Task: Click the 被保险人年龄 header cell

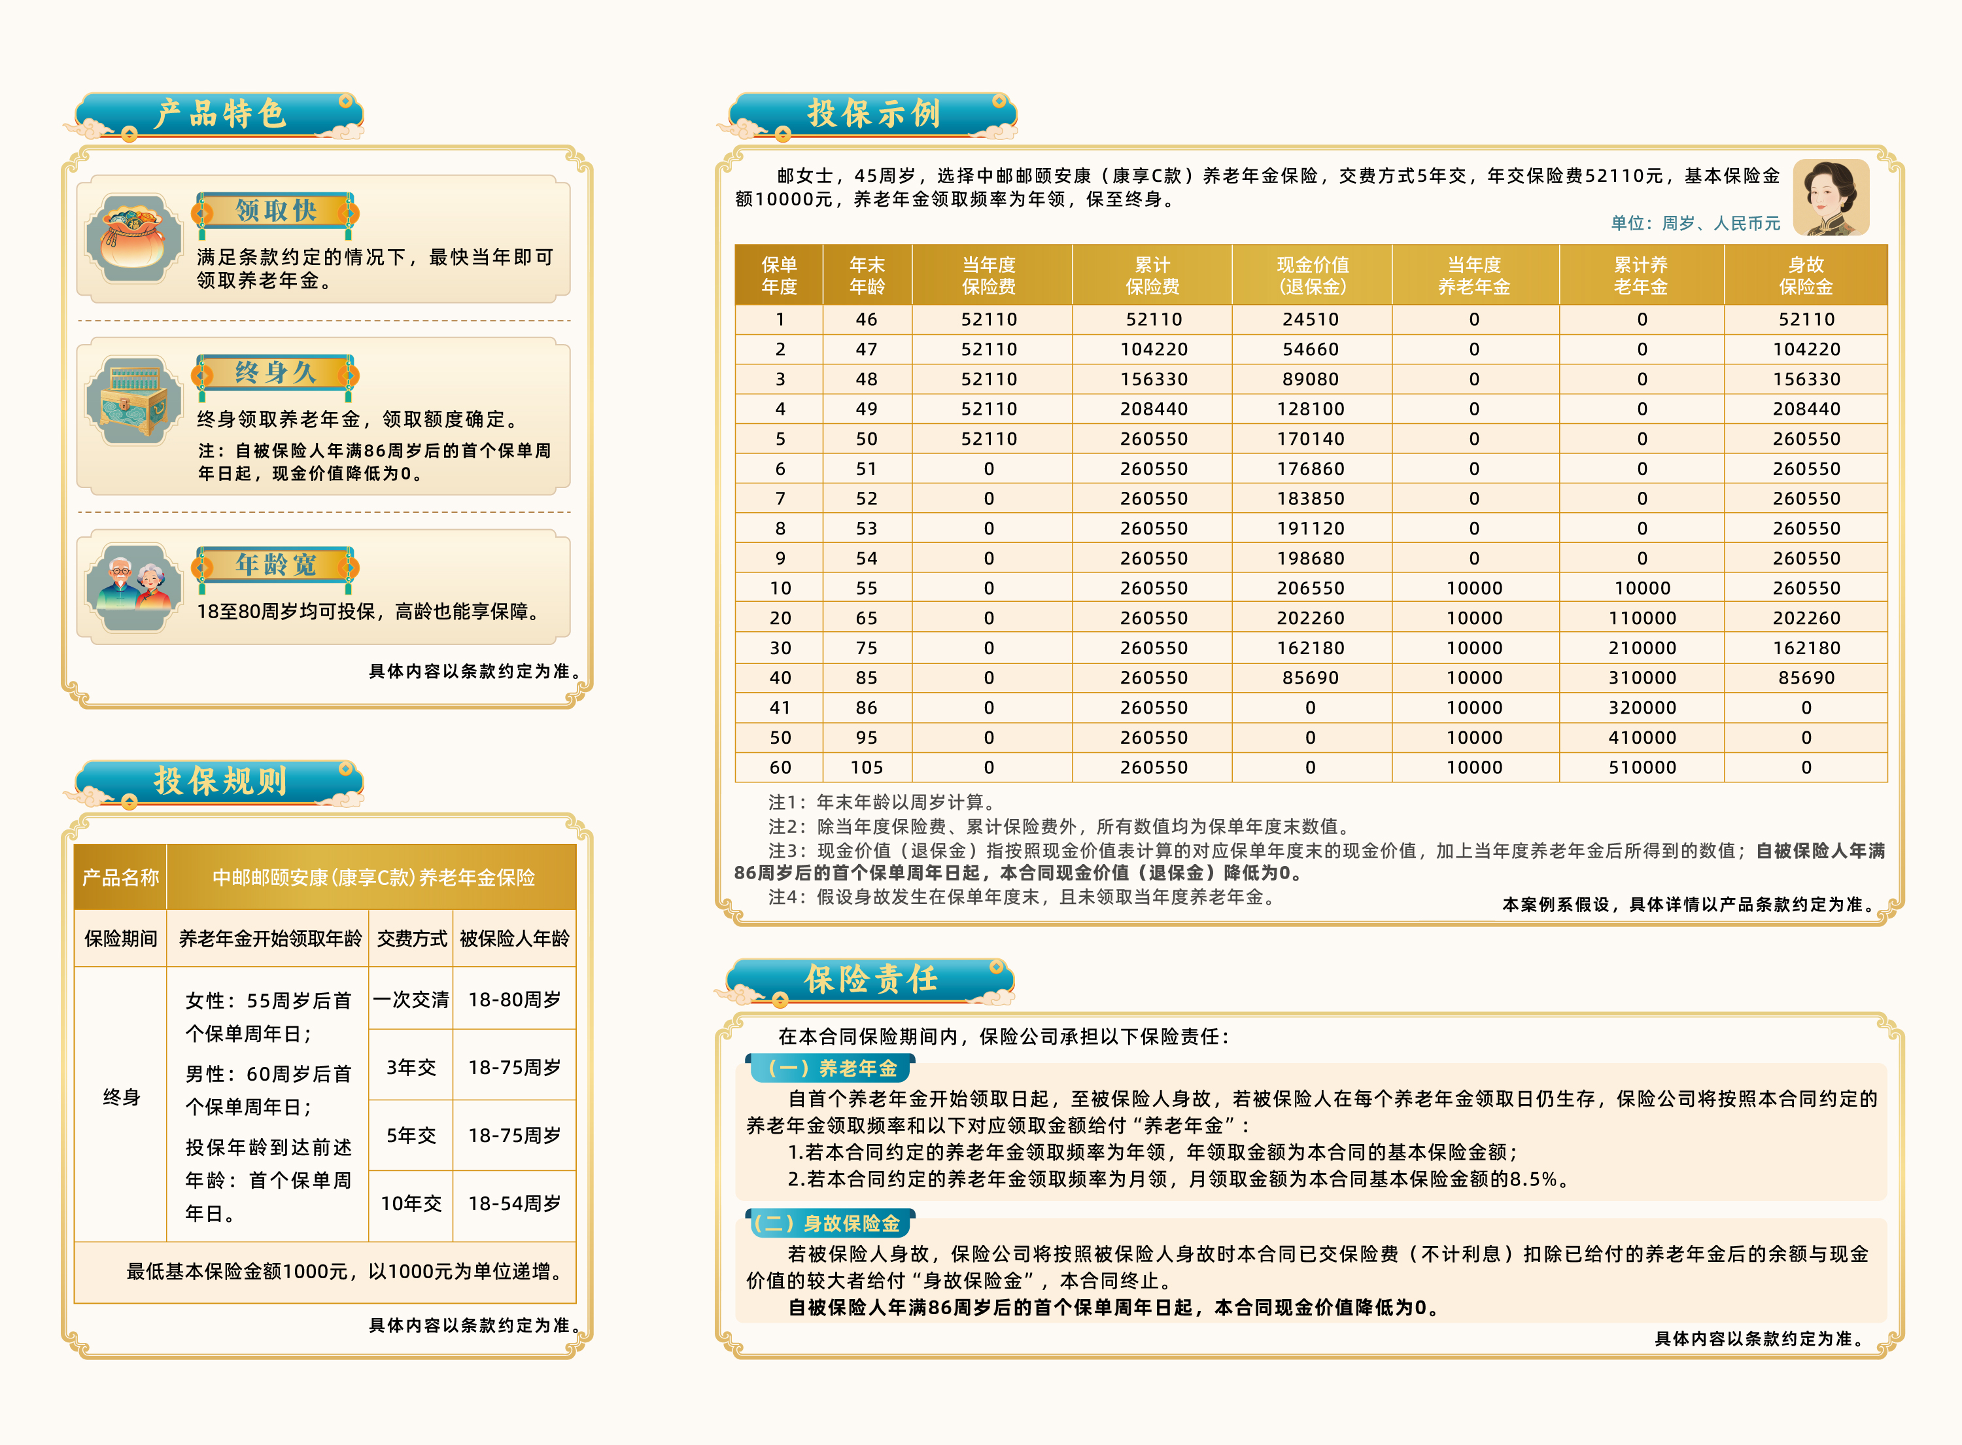Action: pos(514,939)
